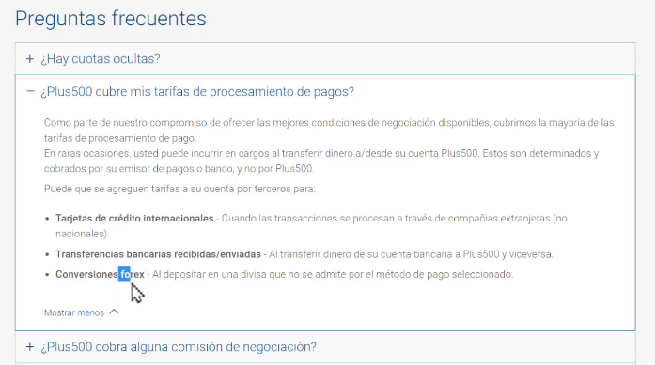Click the bold text "Tarjetas de crédito internacionales"
655x365 pixels.
point(134,219)
